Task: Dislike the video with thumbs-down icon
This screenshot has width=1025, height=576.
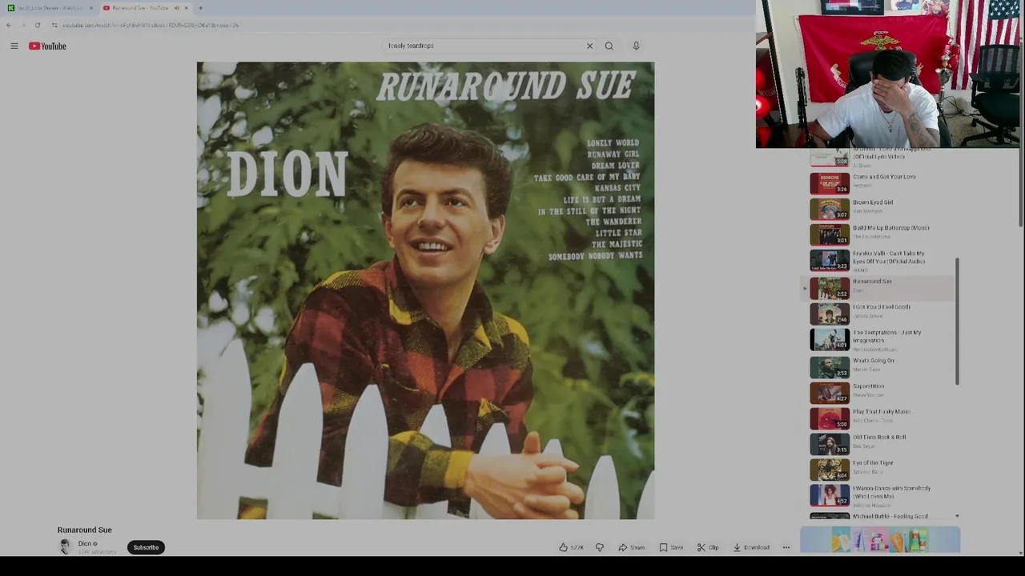Action: pyautogui.click(x=599, y=547)
